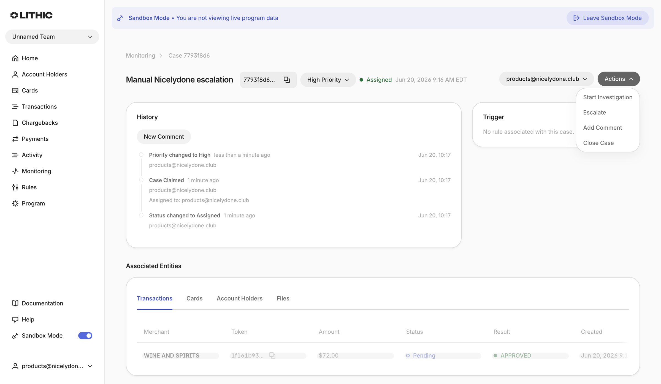Image resolution: width=661 pixels, height=384 pixels.
Task: Open the Files tab
Action: pyautogui.click(x=283, y=298)
